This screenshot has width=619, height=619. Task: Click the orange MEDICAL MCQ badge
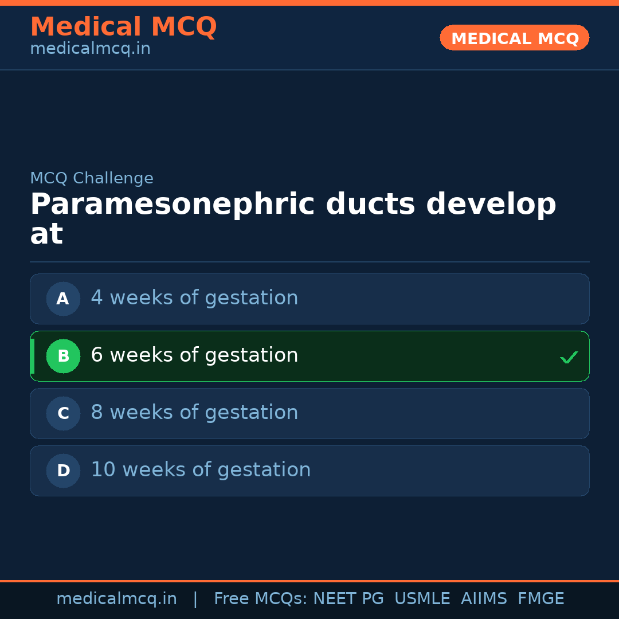(514, 38)
